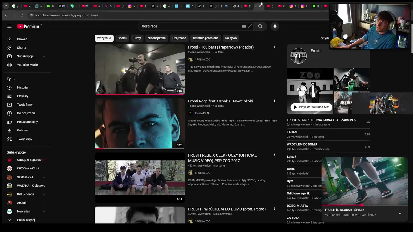413x232 pixels.
Task: Expand the Ty section chevron
Action: coord(14,79)
